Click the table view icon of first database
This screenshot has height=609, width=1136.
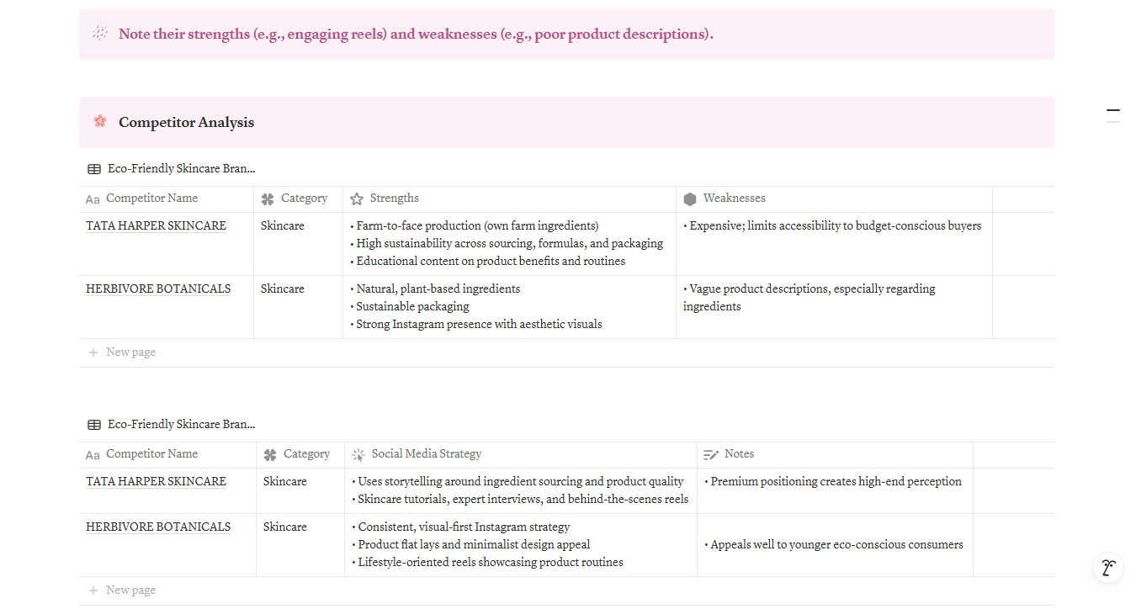[x=94, y=169]
